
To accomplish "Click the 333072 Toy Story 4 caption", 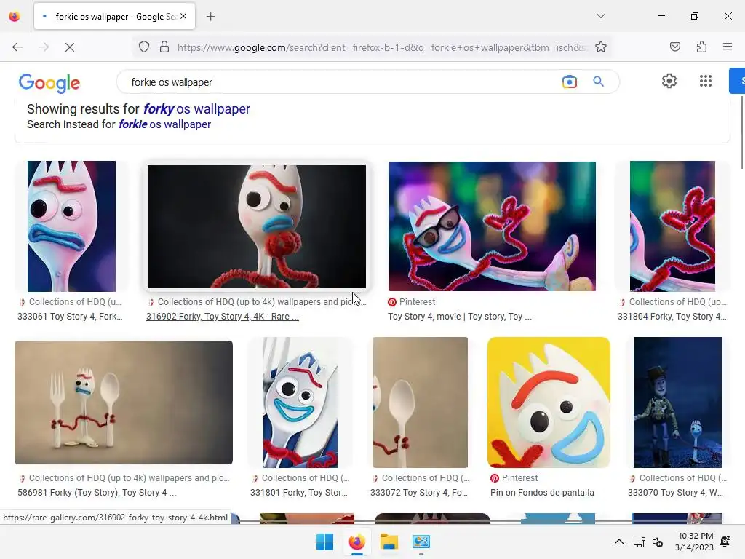I will (419, 493).
